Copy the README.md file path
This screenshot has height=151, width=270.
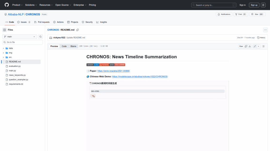(x=78, y=30)
